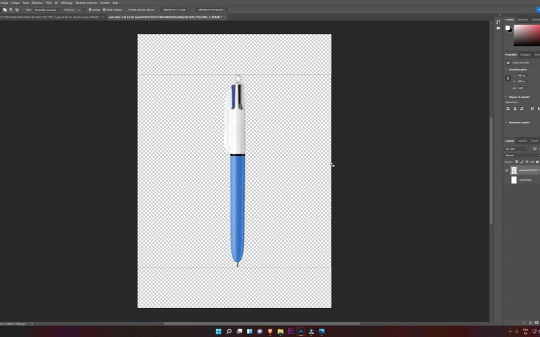Open the history panel icon in collapsed dock
This screenshot has height=337, width=540.
point(498,21)
